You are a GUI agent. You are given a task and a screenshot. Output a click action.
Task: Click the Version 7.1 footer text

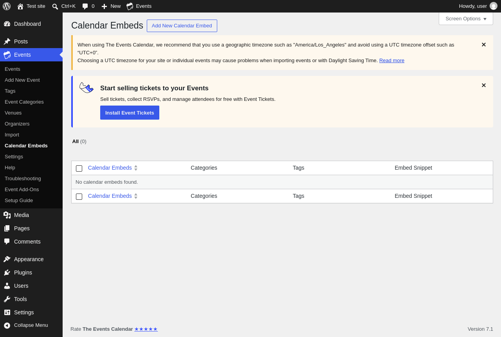pos(480,329)
